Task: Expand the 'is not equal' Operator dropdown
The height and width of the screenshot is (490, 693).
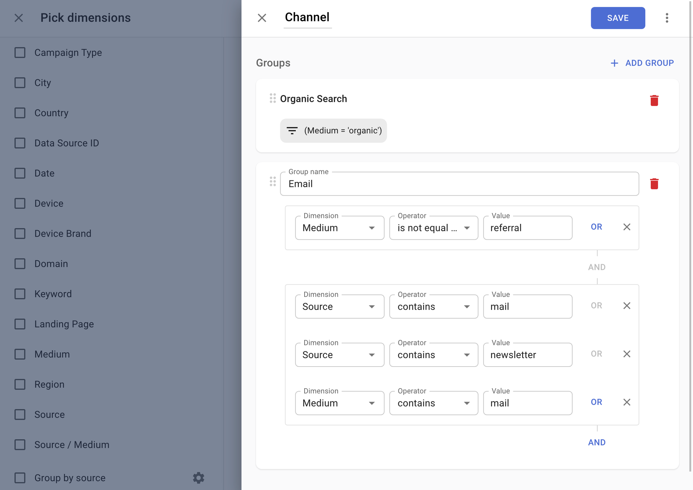Action: click(433, 228)
